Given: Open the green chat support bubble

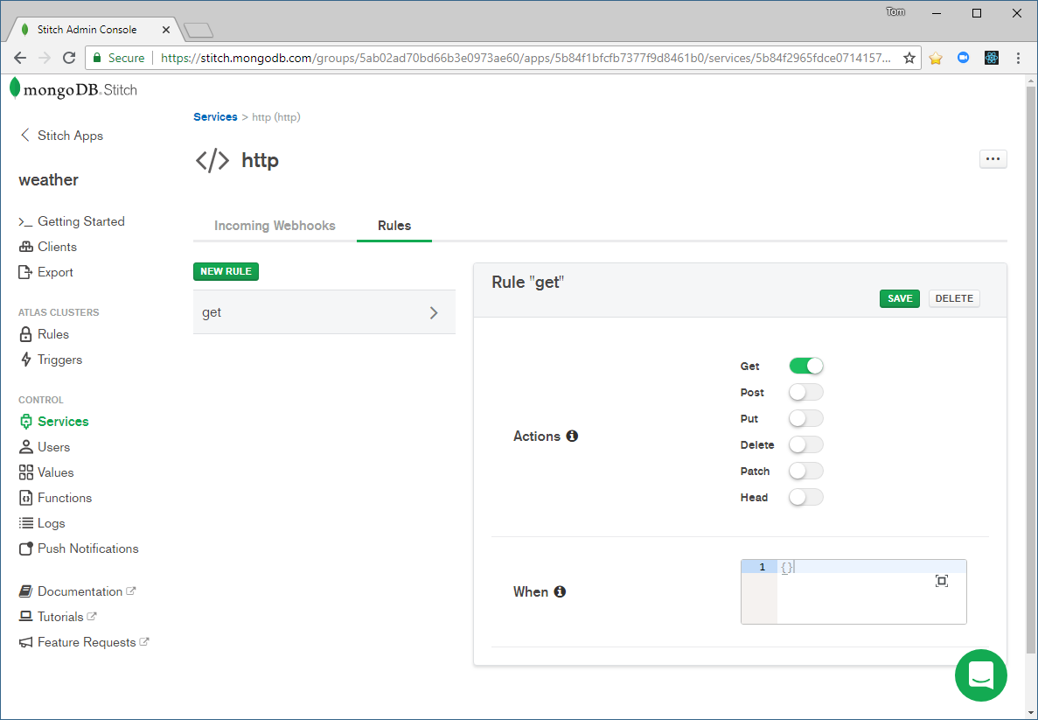Looking at the screenshot, I should point(981,675).
